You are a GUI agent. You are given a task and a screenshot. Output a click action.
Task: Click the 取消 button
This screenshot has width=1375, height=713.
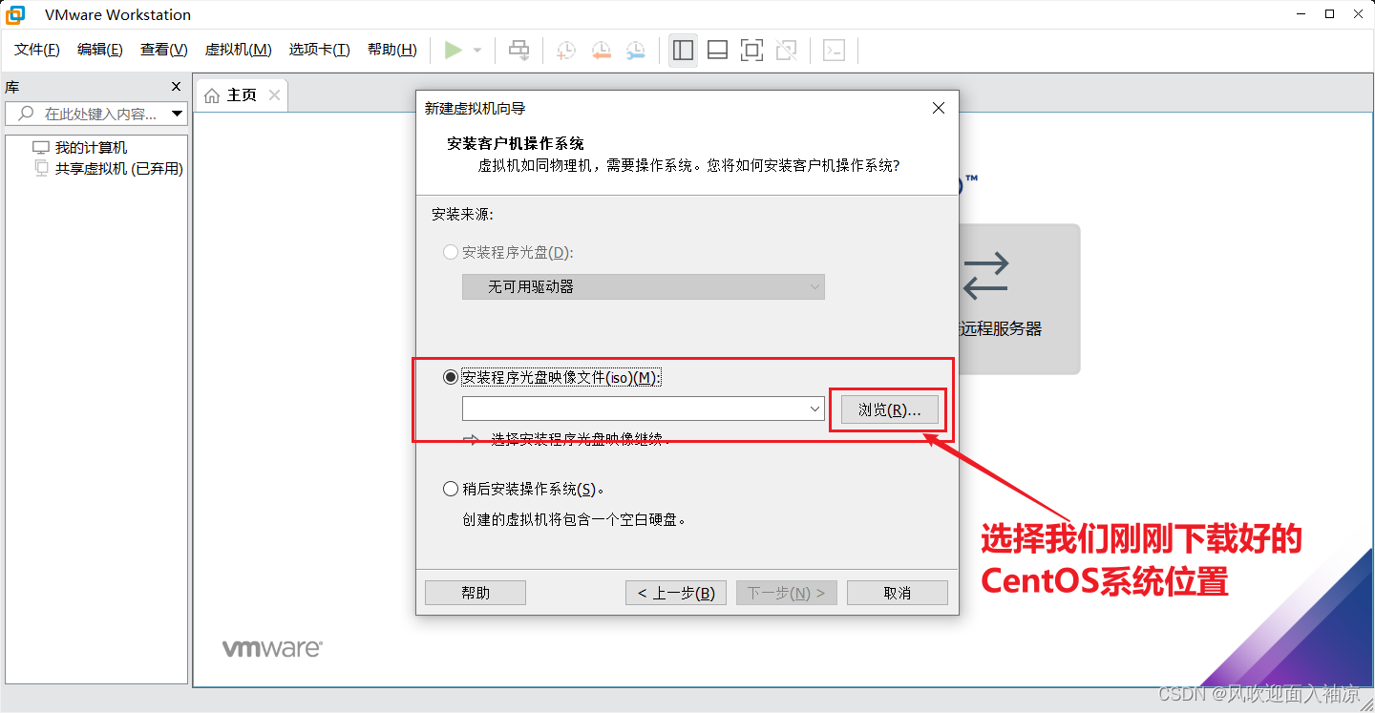point(898,593)
